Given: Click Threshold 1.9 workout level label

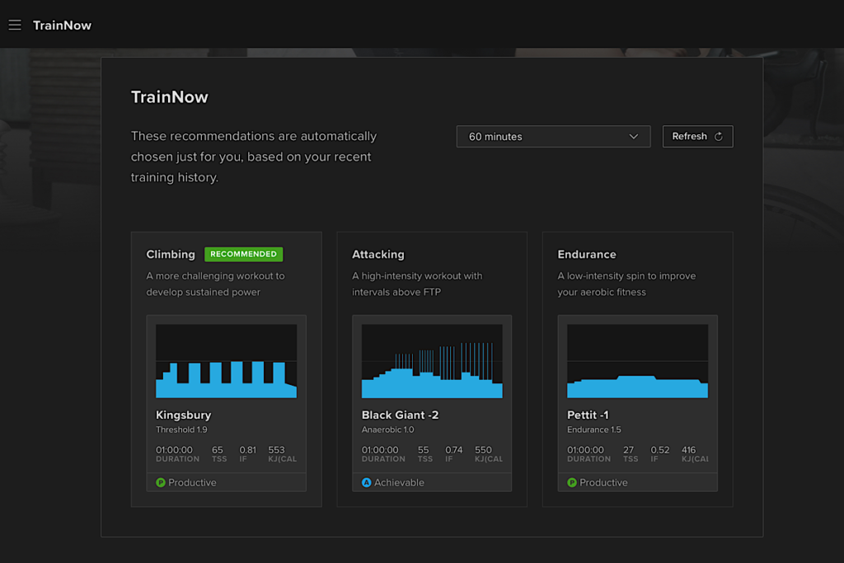Looking at the screenshot, I should (x=181, y=429).
